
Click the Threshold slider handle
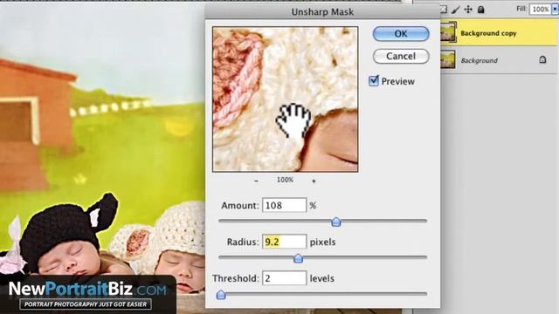[221, 295]
